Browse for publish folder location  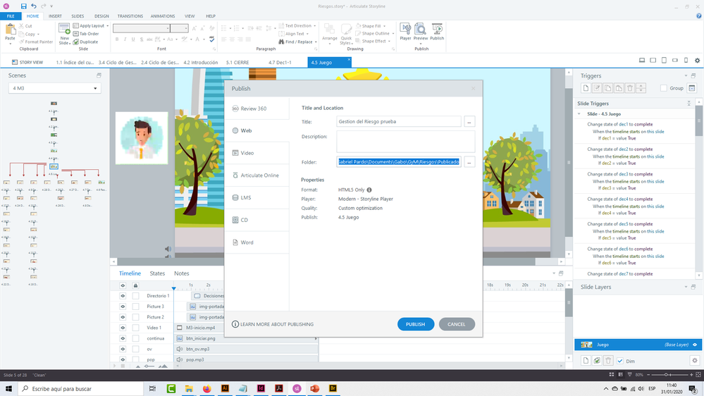point(469,162)
